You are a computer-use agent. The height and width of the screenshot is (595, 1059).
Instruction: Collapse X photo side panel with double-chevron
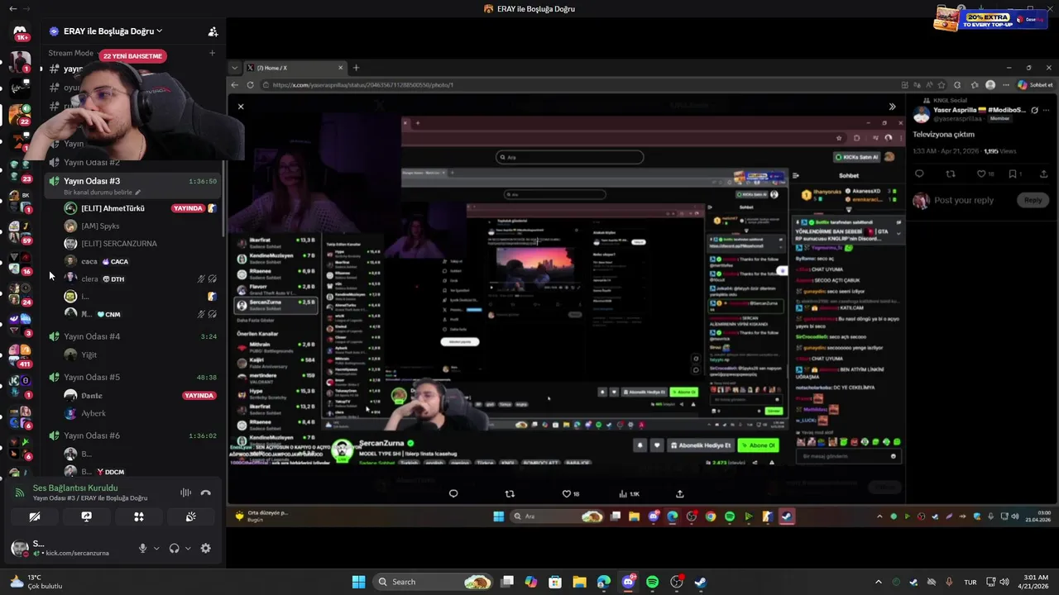coord(892,107)
